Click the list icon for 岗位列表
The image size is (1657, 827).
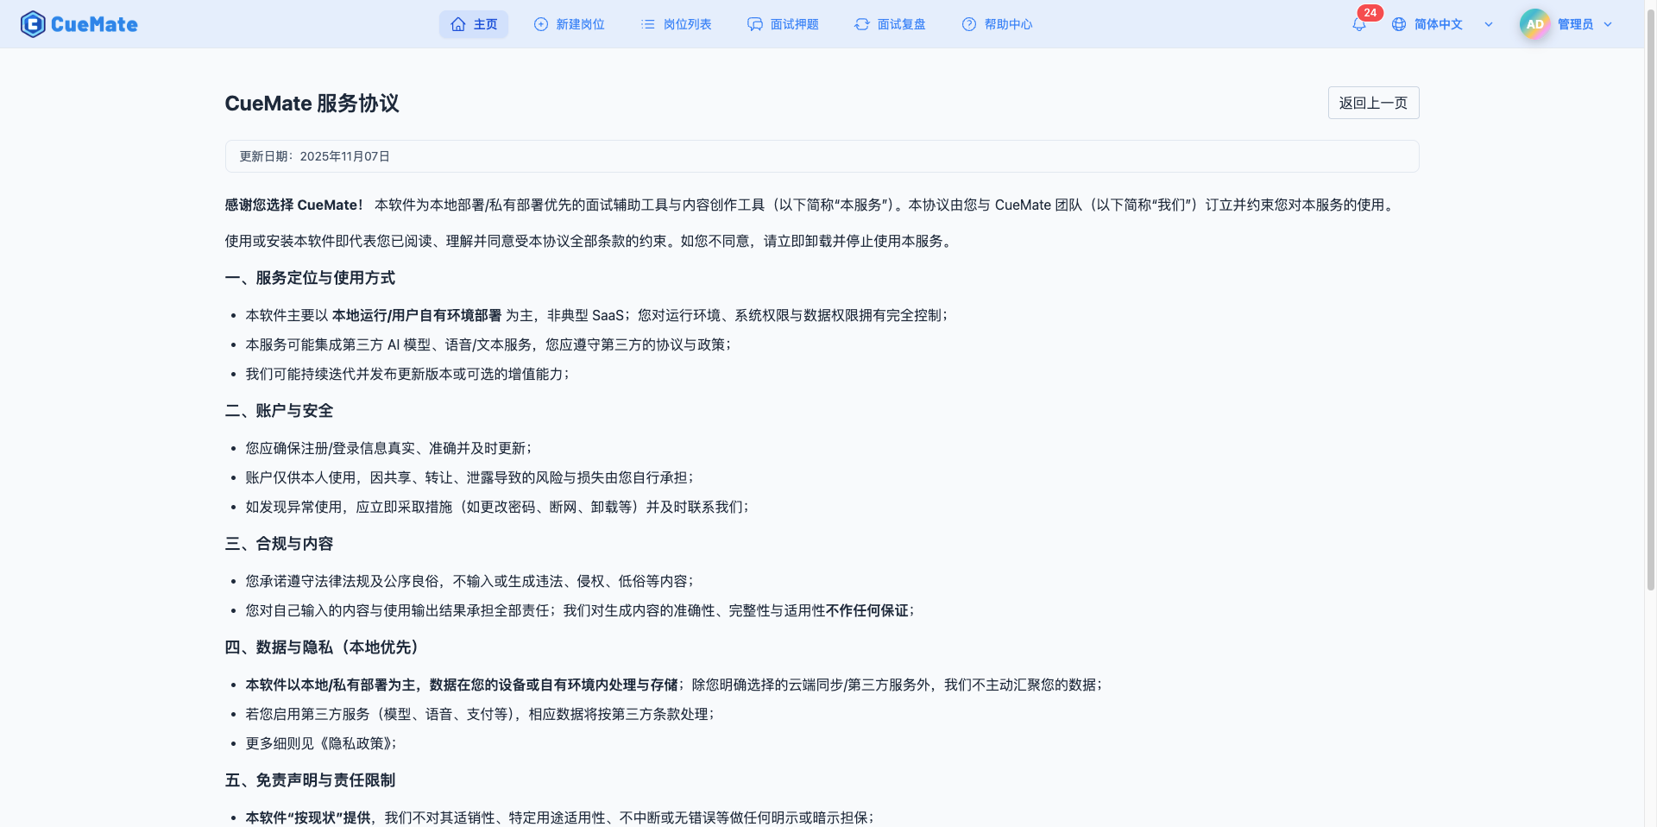646,24
